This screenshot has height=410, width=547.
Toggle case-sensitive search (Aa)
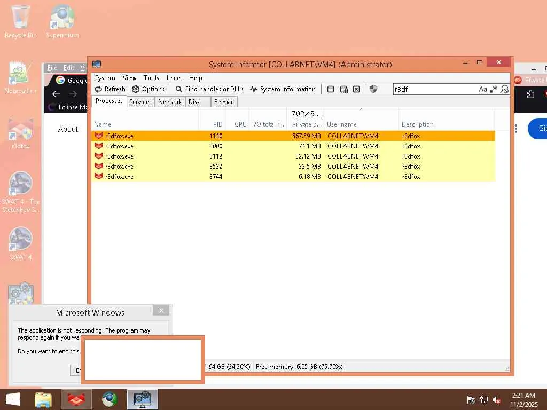[483, 89]
